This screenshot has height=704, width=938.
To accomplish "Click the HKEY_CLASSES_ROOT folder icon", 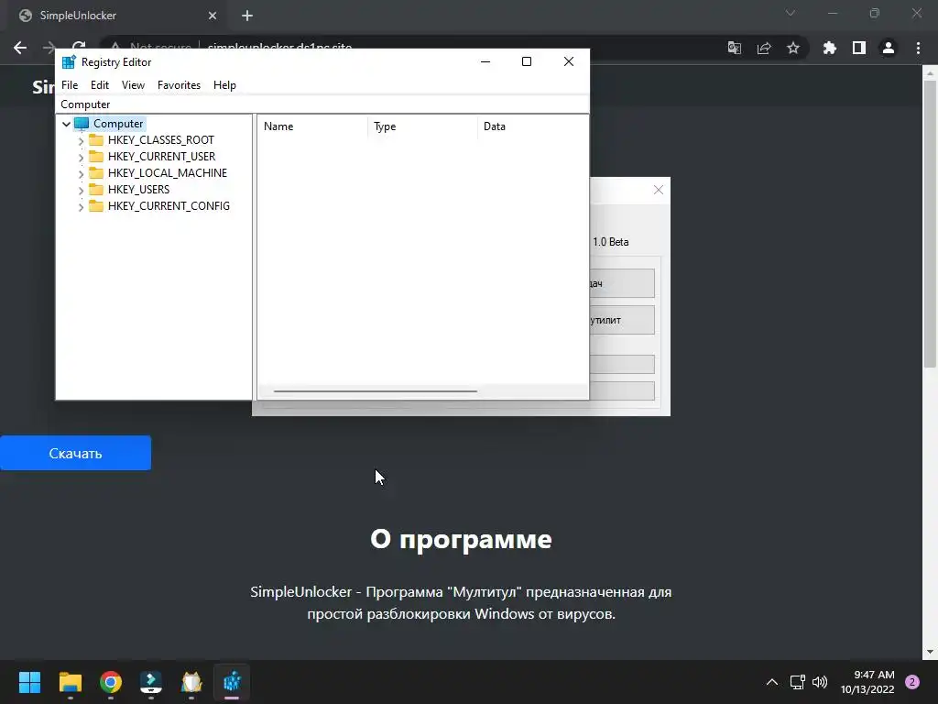I will point(95,140).
